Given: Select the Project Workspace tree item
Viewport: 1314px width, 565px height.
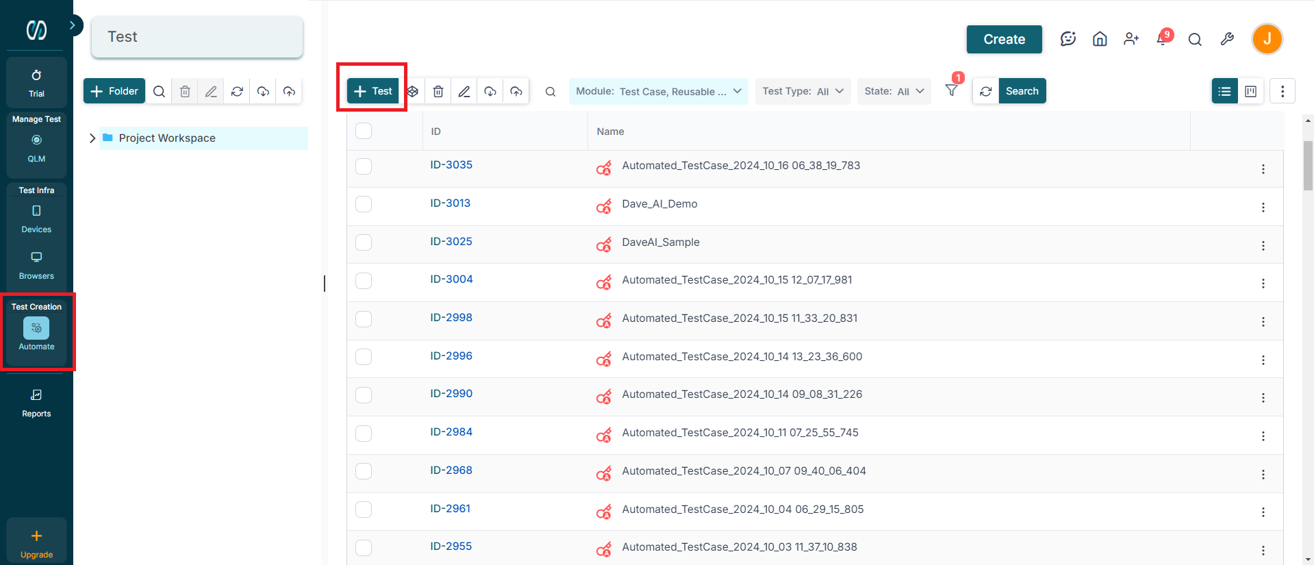Looking at the screenshot, I should pos(203,138).
